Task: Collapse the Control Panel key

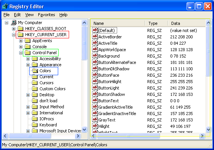Action: tap(21, 53)
